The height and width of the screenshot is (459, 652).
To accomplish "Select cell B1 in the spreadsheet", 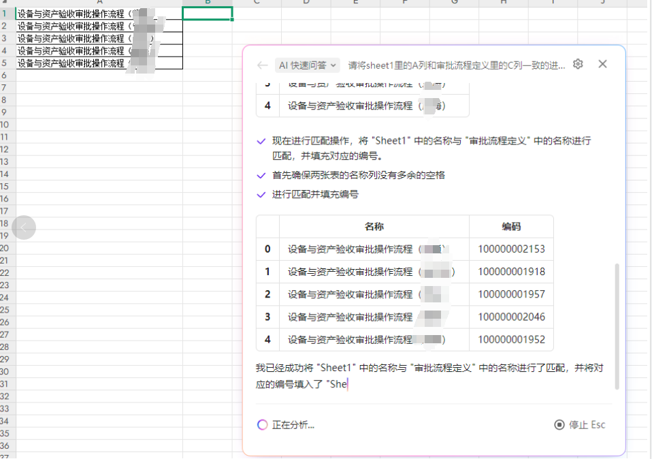I will tap(207, 14).
